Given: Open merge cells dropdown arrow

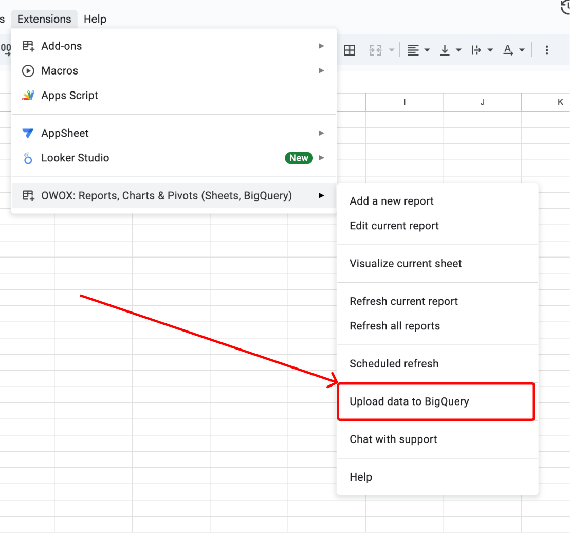Looking at the screenshot, I should coord(392,50).
